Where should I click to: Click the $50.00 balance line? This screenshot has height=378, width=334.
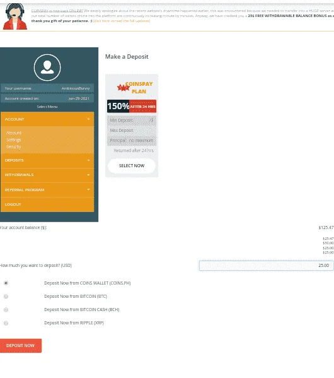pos(328,243)
